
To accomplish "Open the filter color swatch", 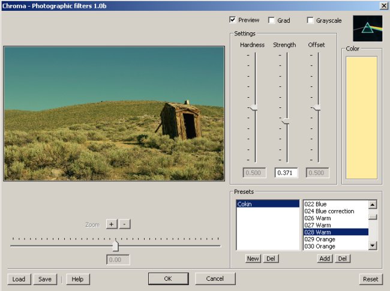I will (361, 118).
